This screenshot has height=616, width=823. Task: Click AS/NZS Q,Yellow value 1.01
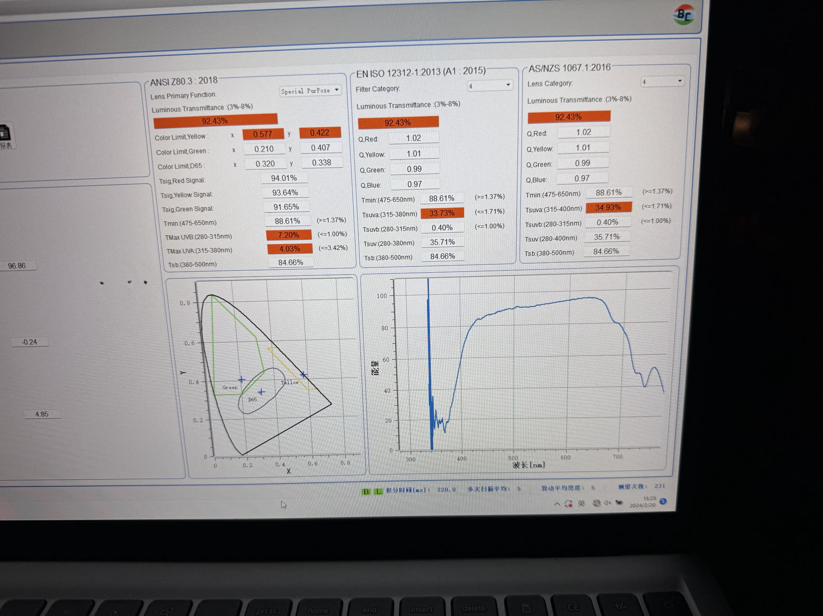583,147
